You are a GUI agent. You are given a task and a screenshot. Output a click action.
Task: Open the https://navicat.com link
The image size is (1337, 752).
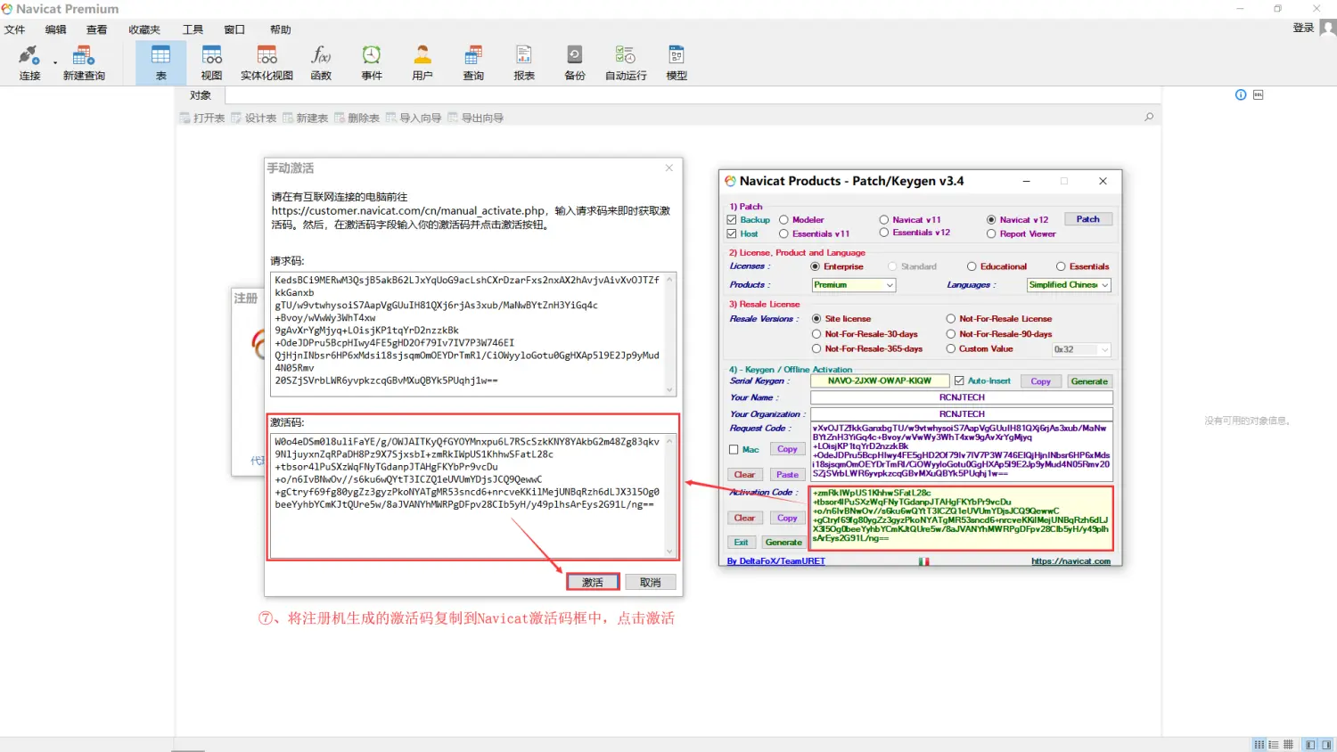pyautogui.click(x=1070, y=561)
